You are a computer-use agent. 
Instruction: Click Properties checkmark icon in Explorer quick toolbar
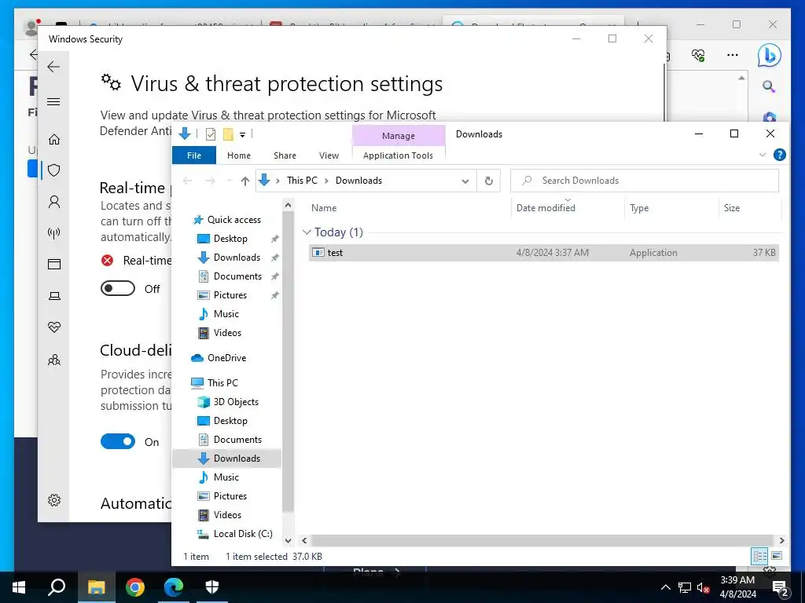[211, 134]
